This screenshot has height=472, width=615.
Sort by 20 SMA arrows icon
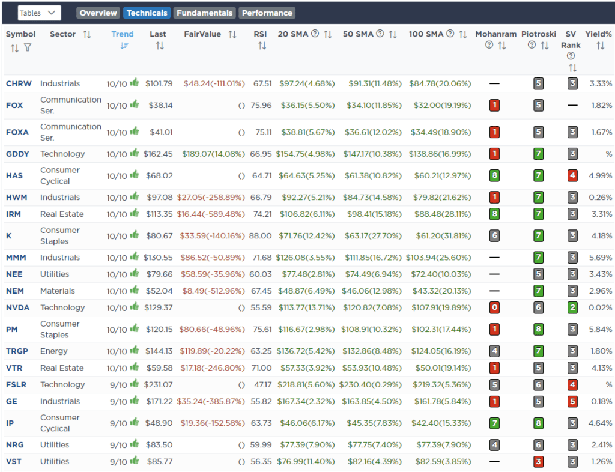tap(328, 34)
